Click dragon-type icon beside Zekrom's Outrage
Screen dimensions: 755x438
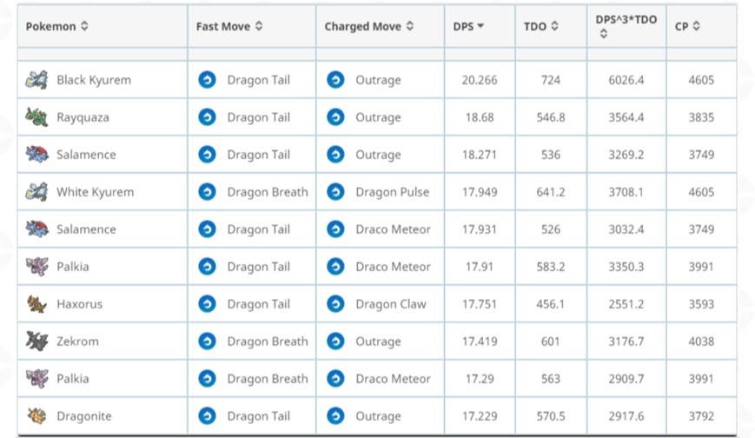coord(335,342)
